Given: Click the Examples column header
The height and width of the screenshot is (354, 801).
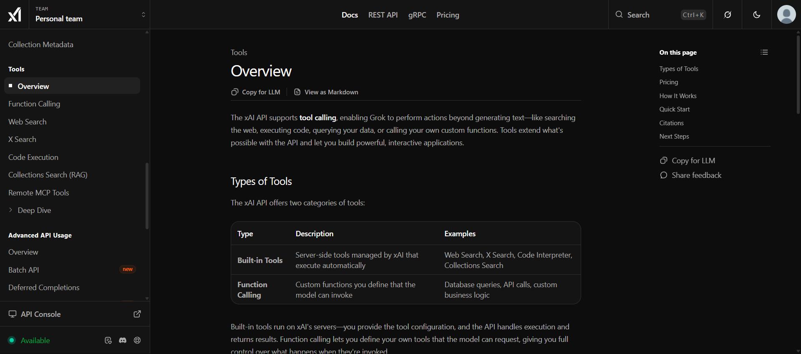Looking at the screenshot, I should point(460,234).
